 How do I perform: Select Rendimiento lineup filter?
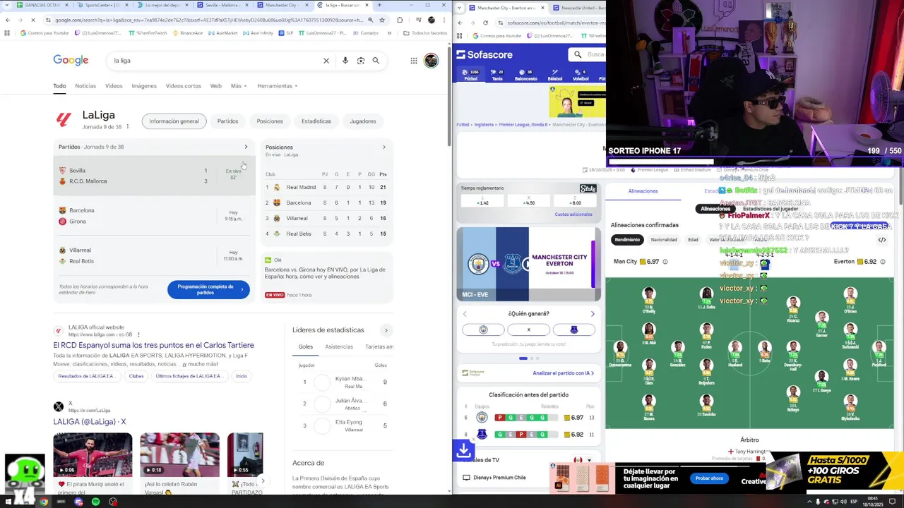(627, 240)
